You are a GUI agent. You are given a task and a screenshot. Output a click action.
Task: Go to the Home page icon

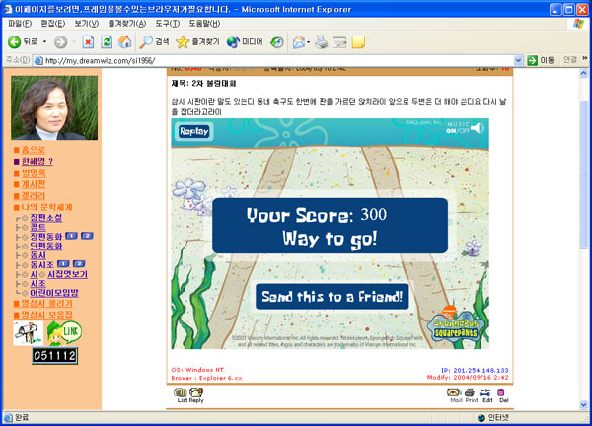(125, 41)
